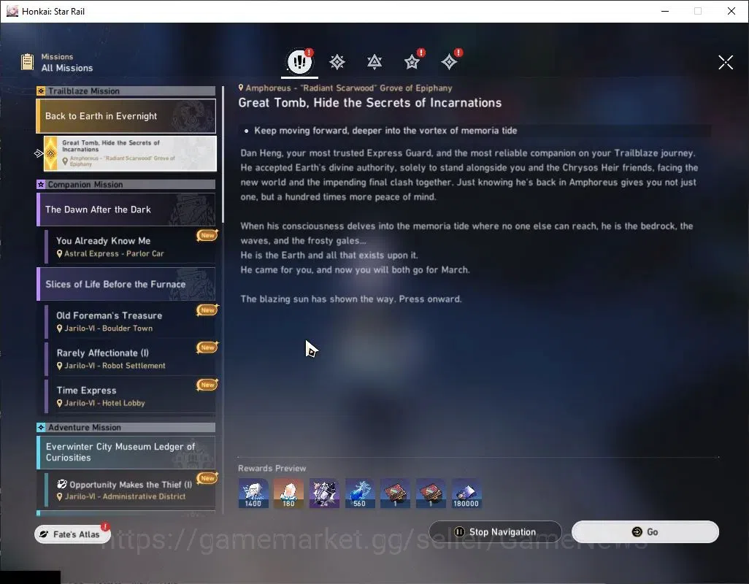Click the Jarilo-VI - Robot Settlement location
Image resolution: width=749 pixels, height=584 pixels.
115,366
